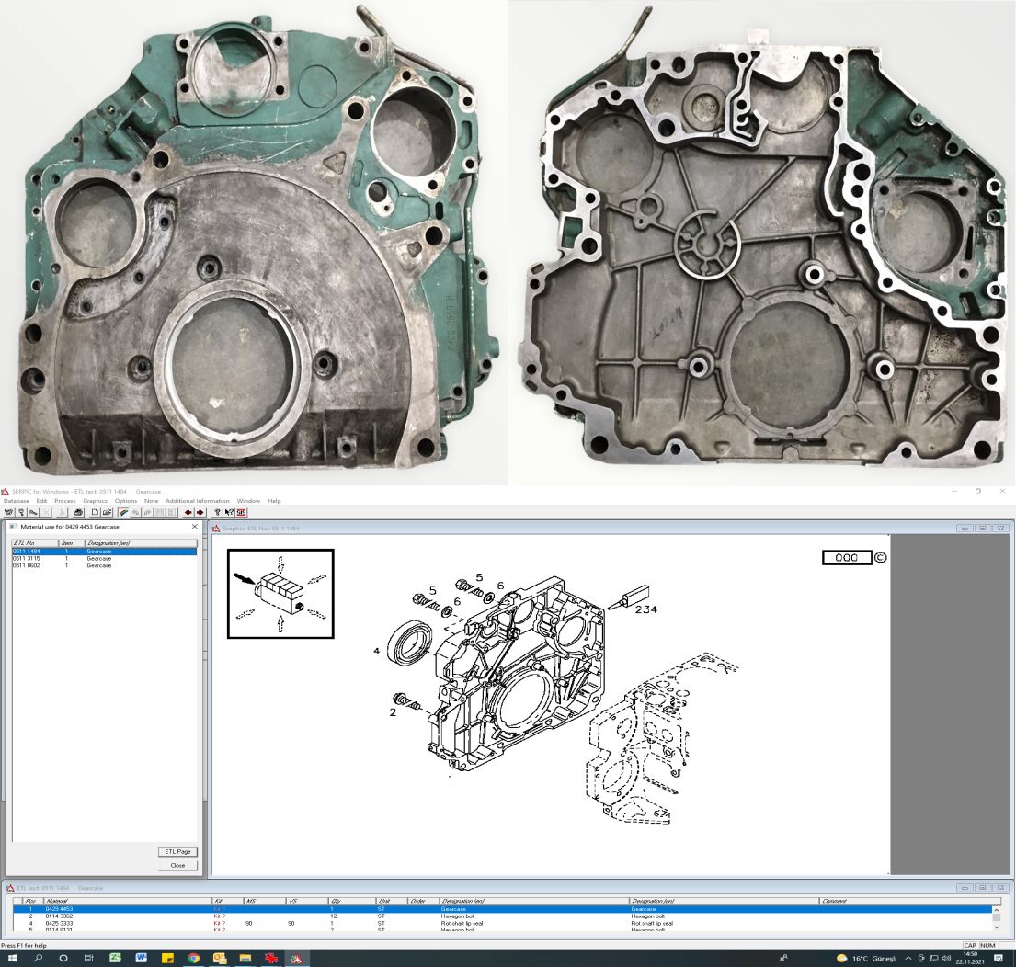This screenshot has height=967, width=1016.
Task: Select row with material 0425 3333
Action: 503,924
